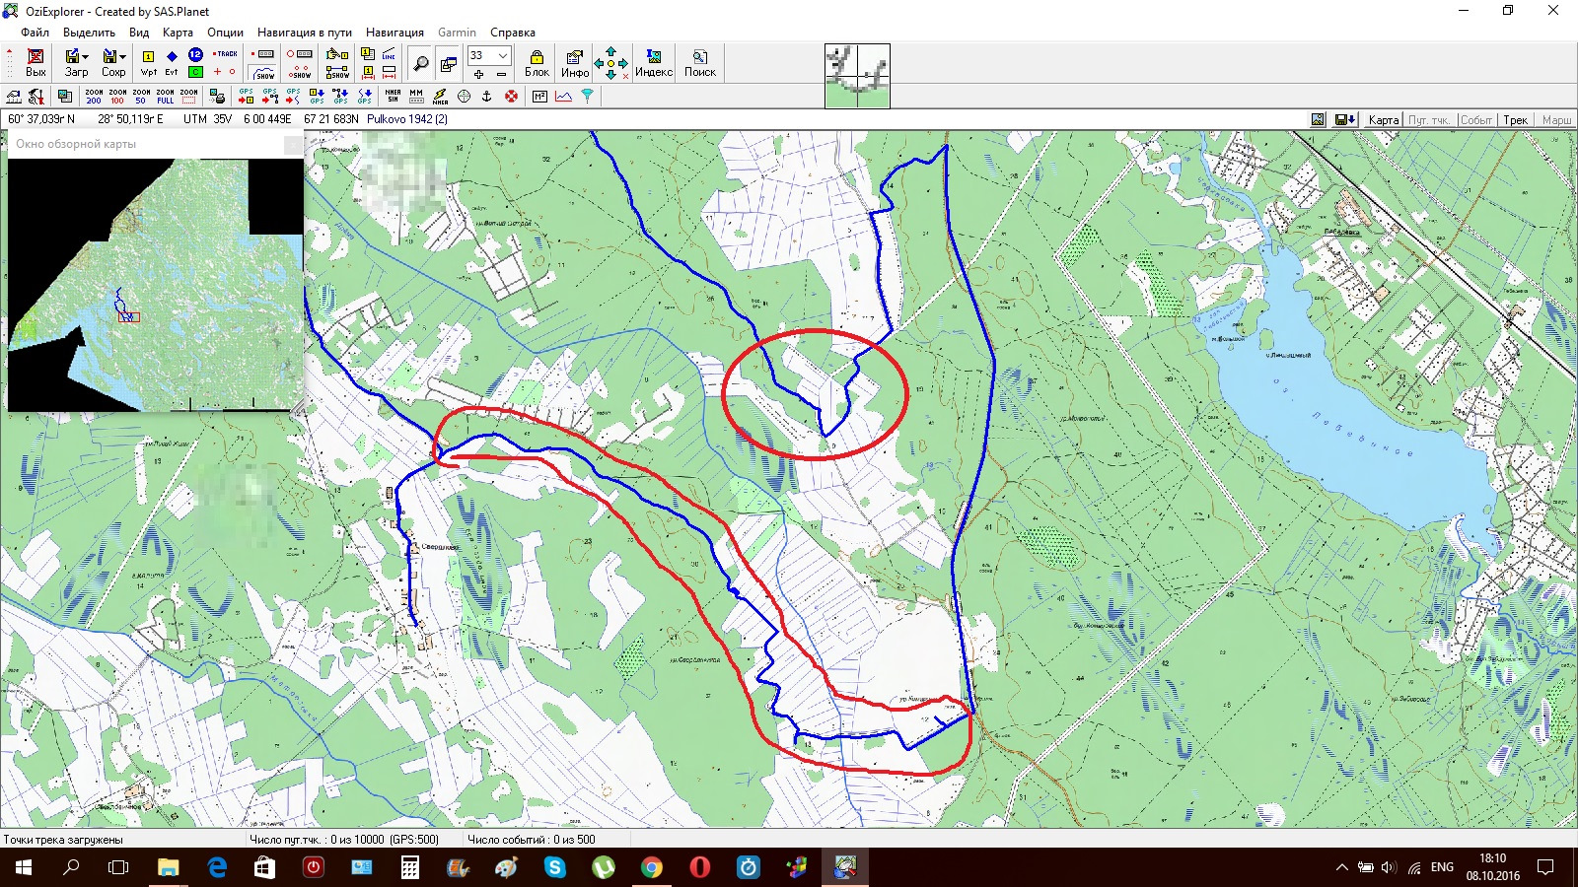Click the lifebuoy man overboard icon
Image resolution: width=1578 pixels, height=887 pixels.
[x=511, y=96]
